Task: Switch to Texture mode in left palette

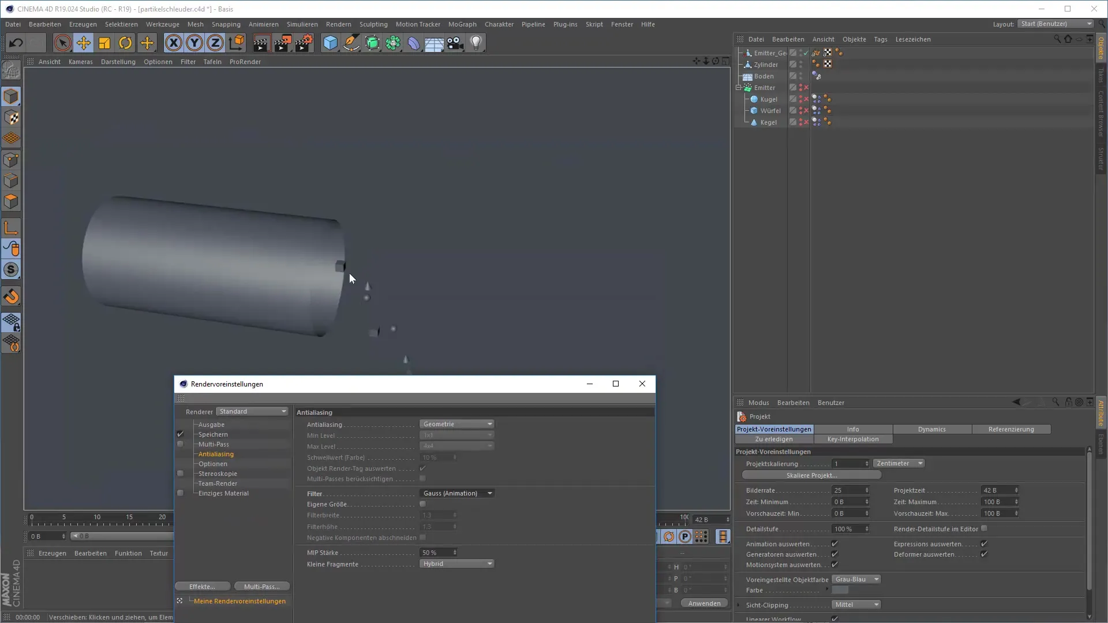Action: (x=11, y=118)
